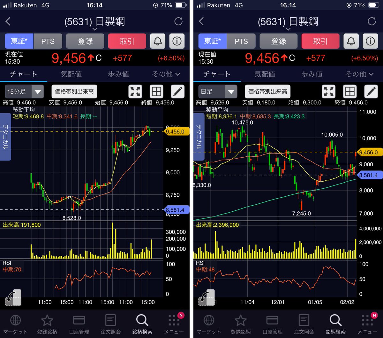The width and height of the screenshot is (383, 338).
Task: Toggle 価格帯別出来高 on 15分足 chart
Action: [x=74, y=91]
